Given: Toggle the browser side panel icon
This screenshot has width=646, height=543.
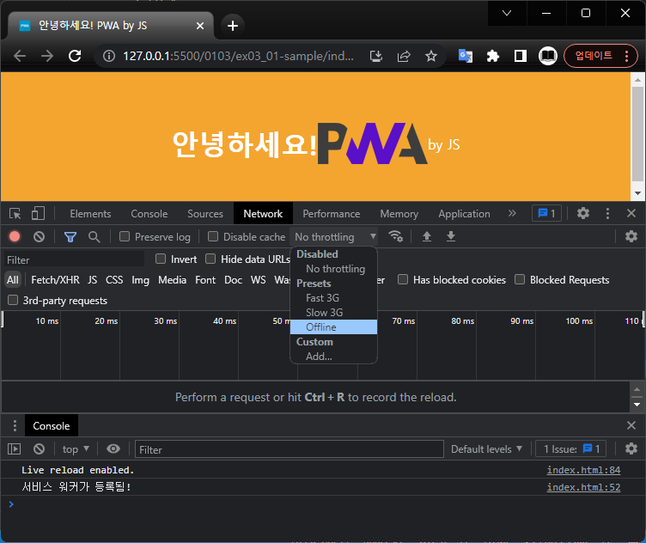Looking at the screenshot, I should pyautogui.click(x=521, y=56).
